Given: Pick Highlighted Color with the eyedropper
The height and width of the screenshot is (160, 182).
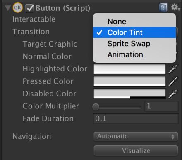Looking at the screenshot, I should click(x=173, y=69).
